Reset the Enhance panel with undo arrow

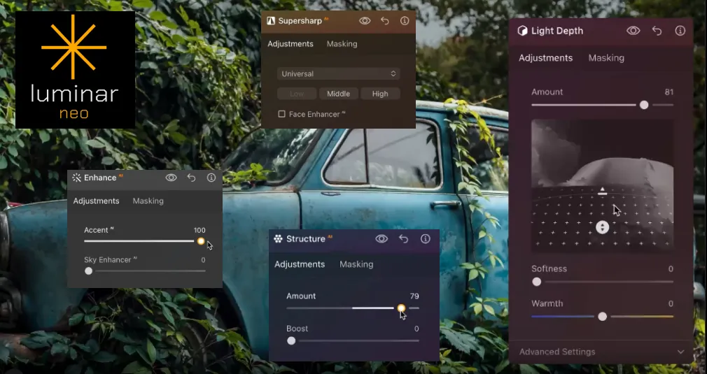(191, 178)
